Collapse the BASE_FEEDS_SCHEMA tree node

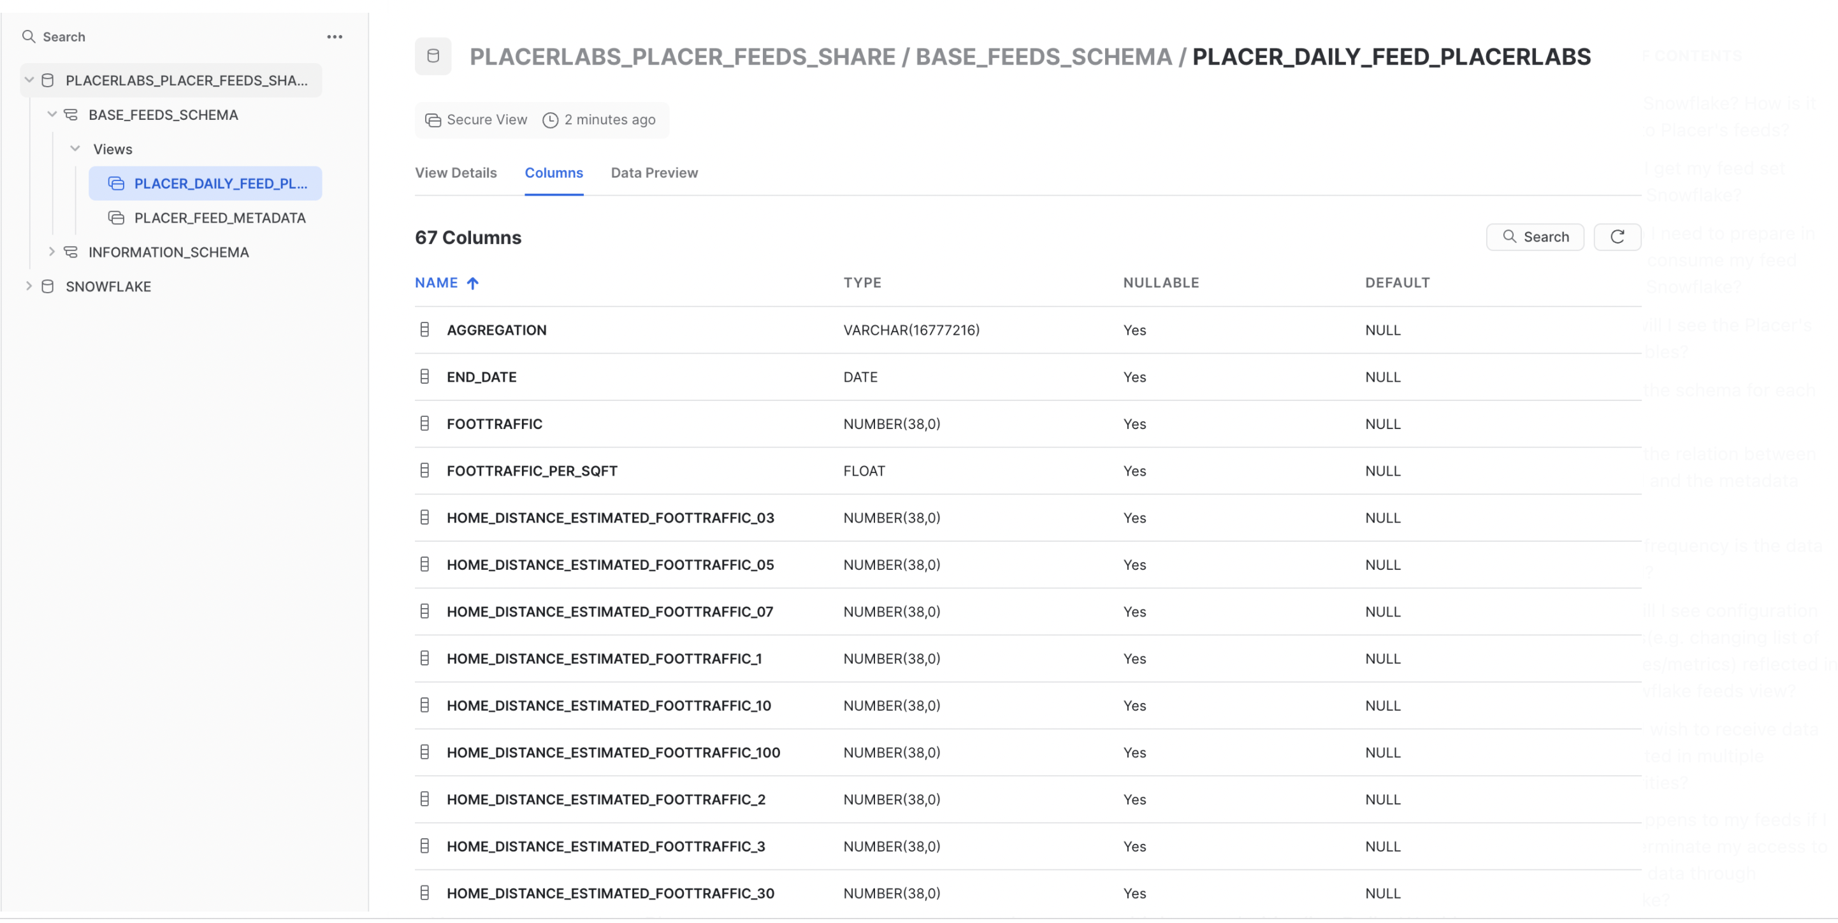point(52,114)
